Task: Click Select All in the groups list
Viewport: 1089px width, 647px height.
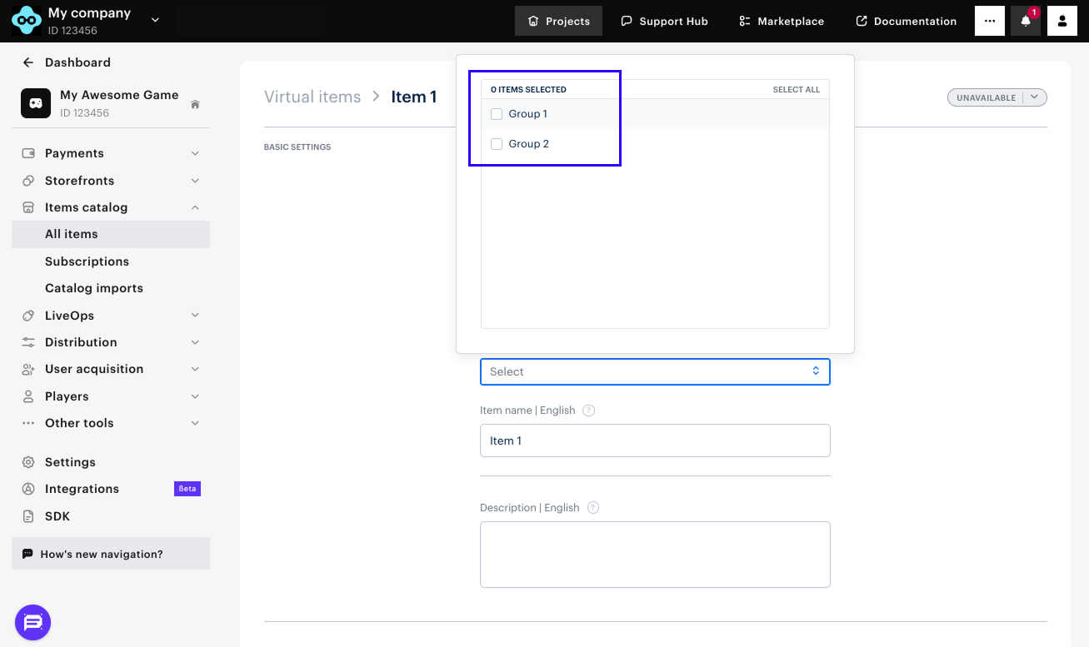Action: [x=796, y=89]
